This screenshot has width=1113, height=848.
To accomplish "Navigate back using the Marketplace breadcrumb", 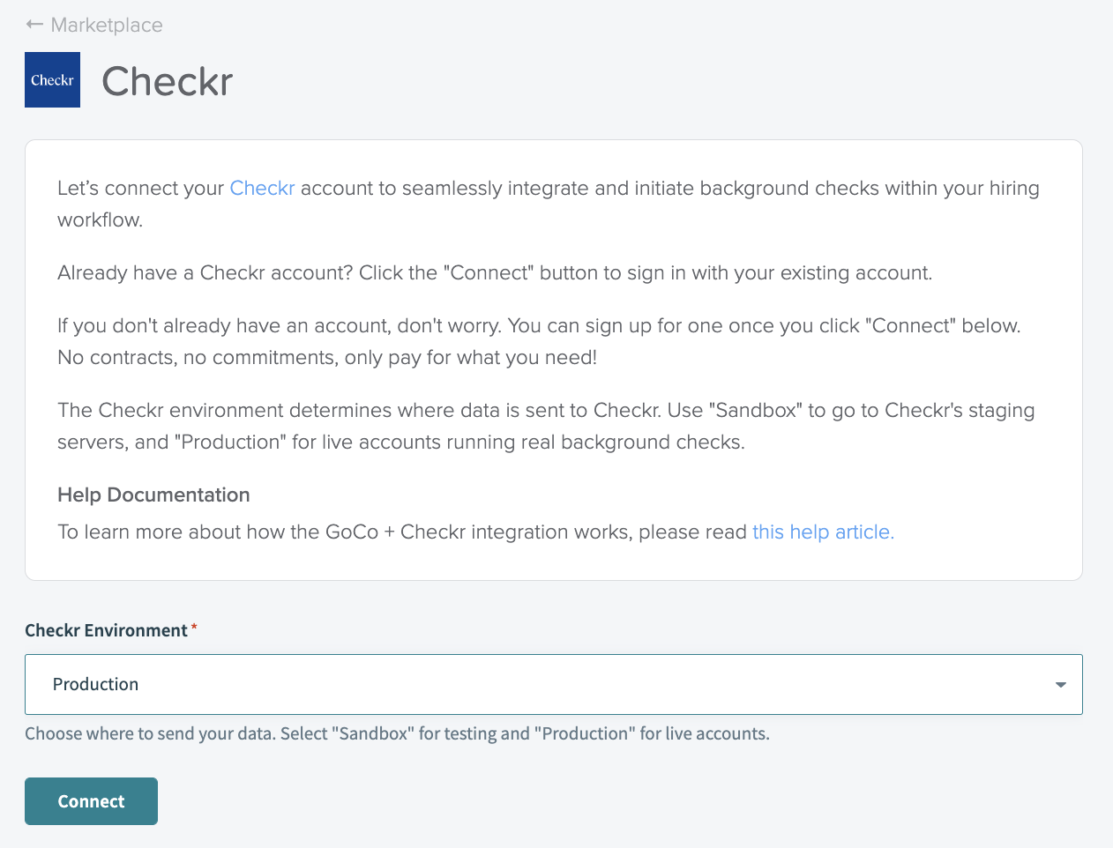I will click(106, 25).
